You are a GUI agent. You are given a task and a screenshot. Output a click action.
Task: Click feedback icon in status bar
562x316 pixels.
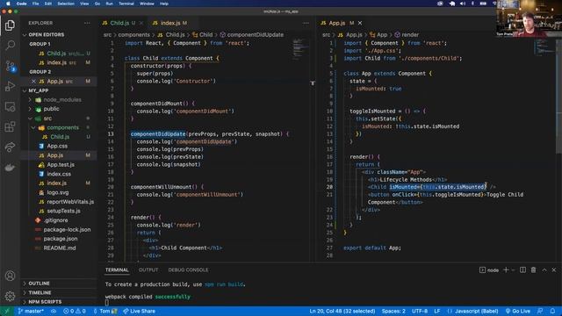(x=540, y=311)
